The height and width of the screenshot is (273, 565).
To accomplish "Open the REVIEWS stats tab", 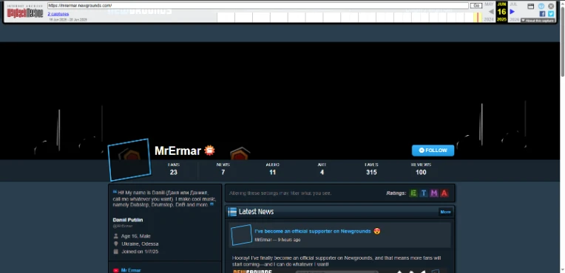I will pos(421,169).
